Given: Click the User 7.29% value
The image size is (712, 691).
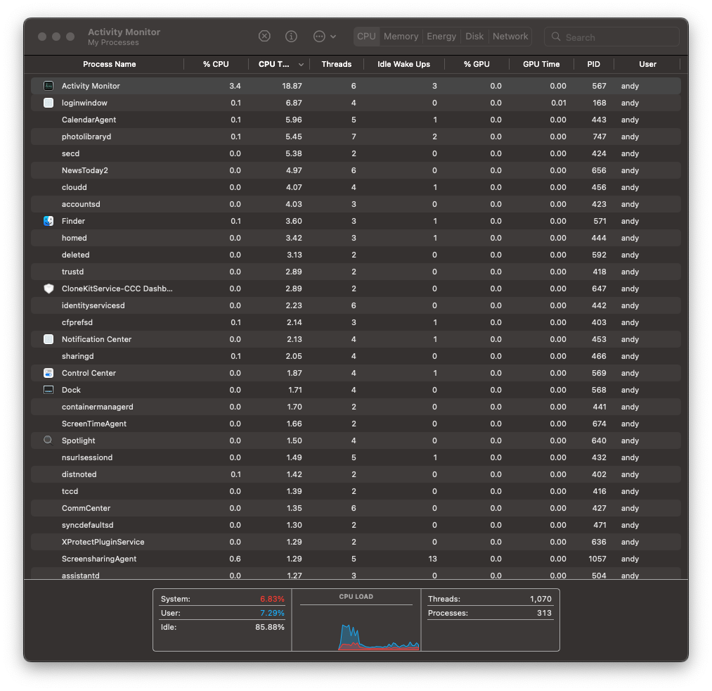Looking at the screenshot, I should [x=272, y=614].
